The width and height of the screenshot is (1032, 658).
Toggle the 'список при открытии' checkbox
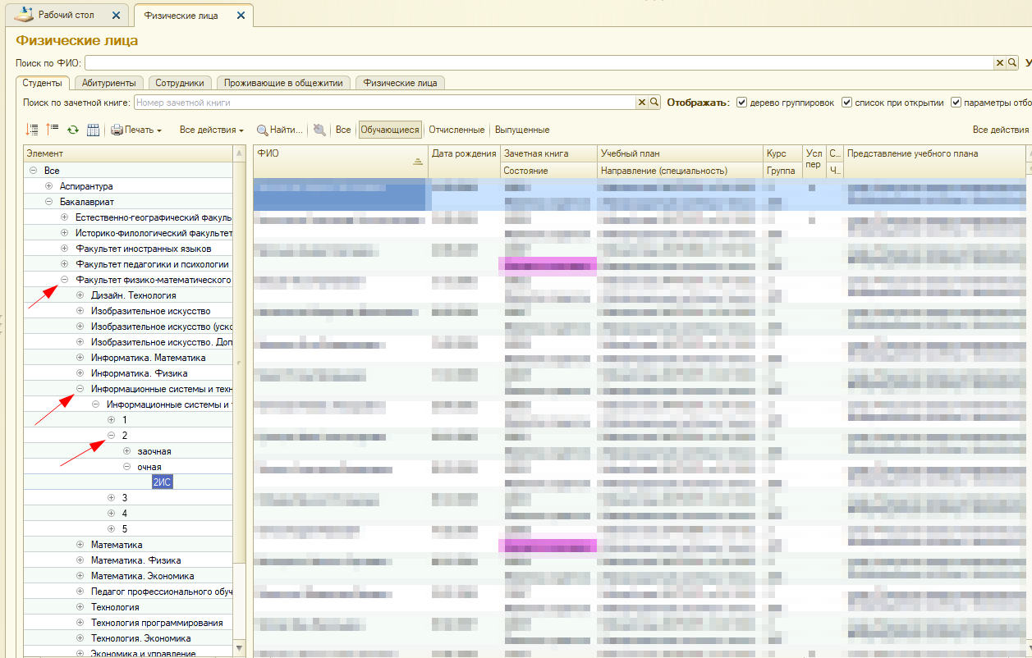point(846,103)
